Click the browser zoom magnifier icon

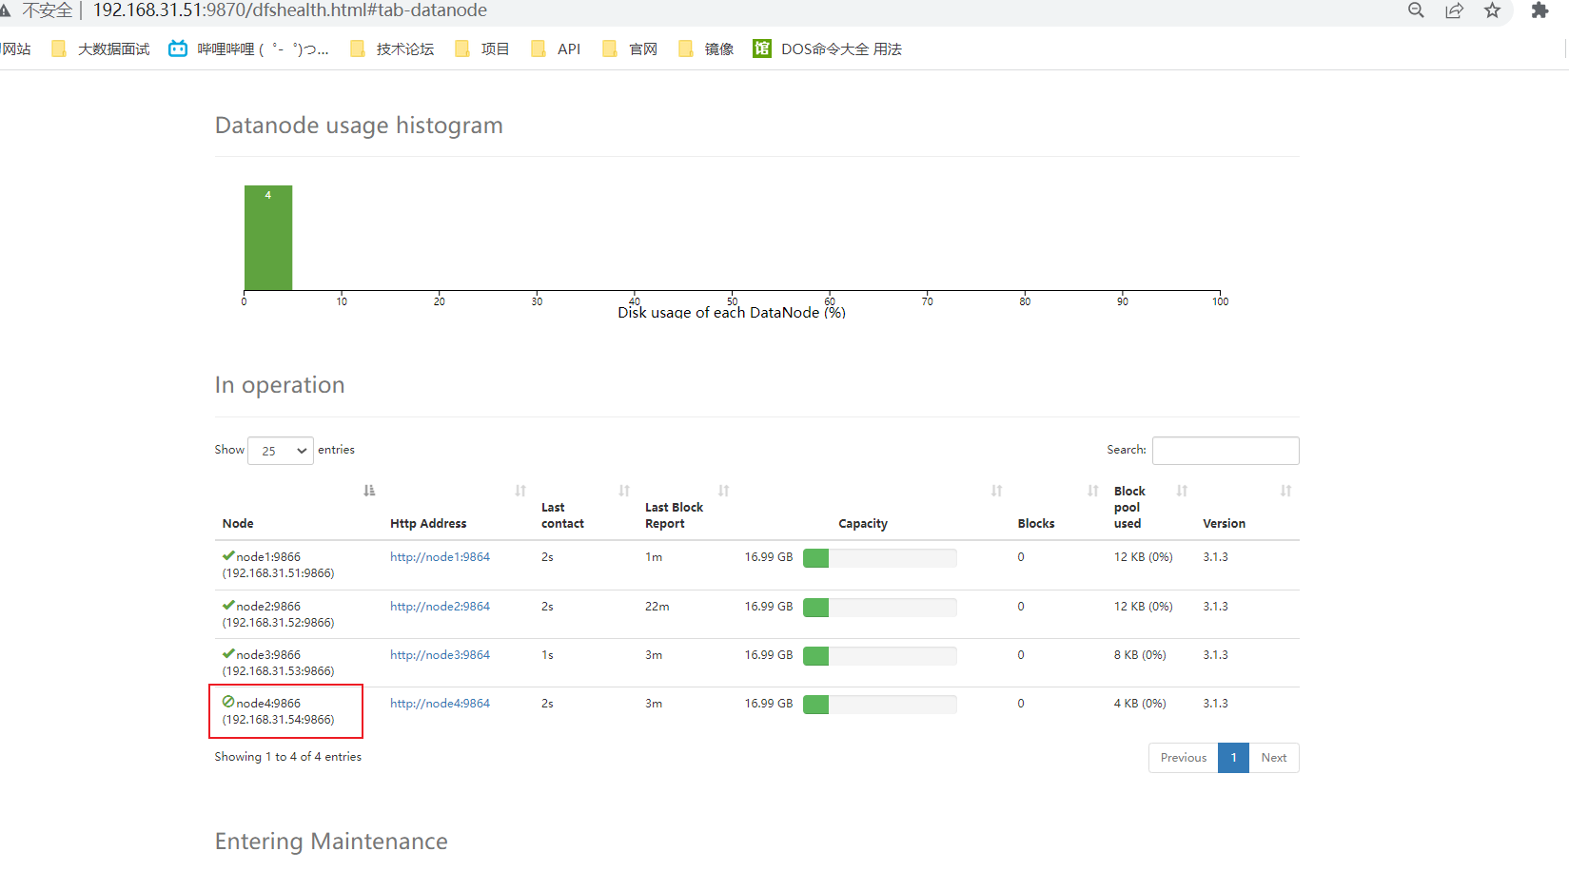click(1416, 10)
